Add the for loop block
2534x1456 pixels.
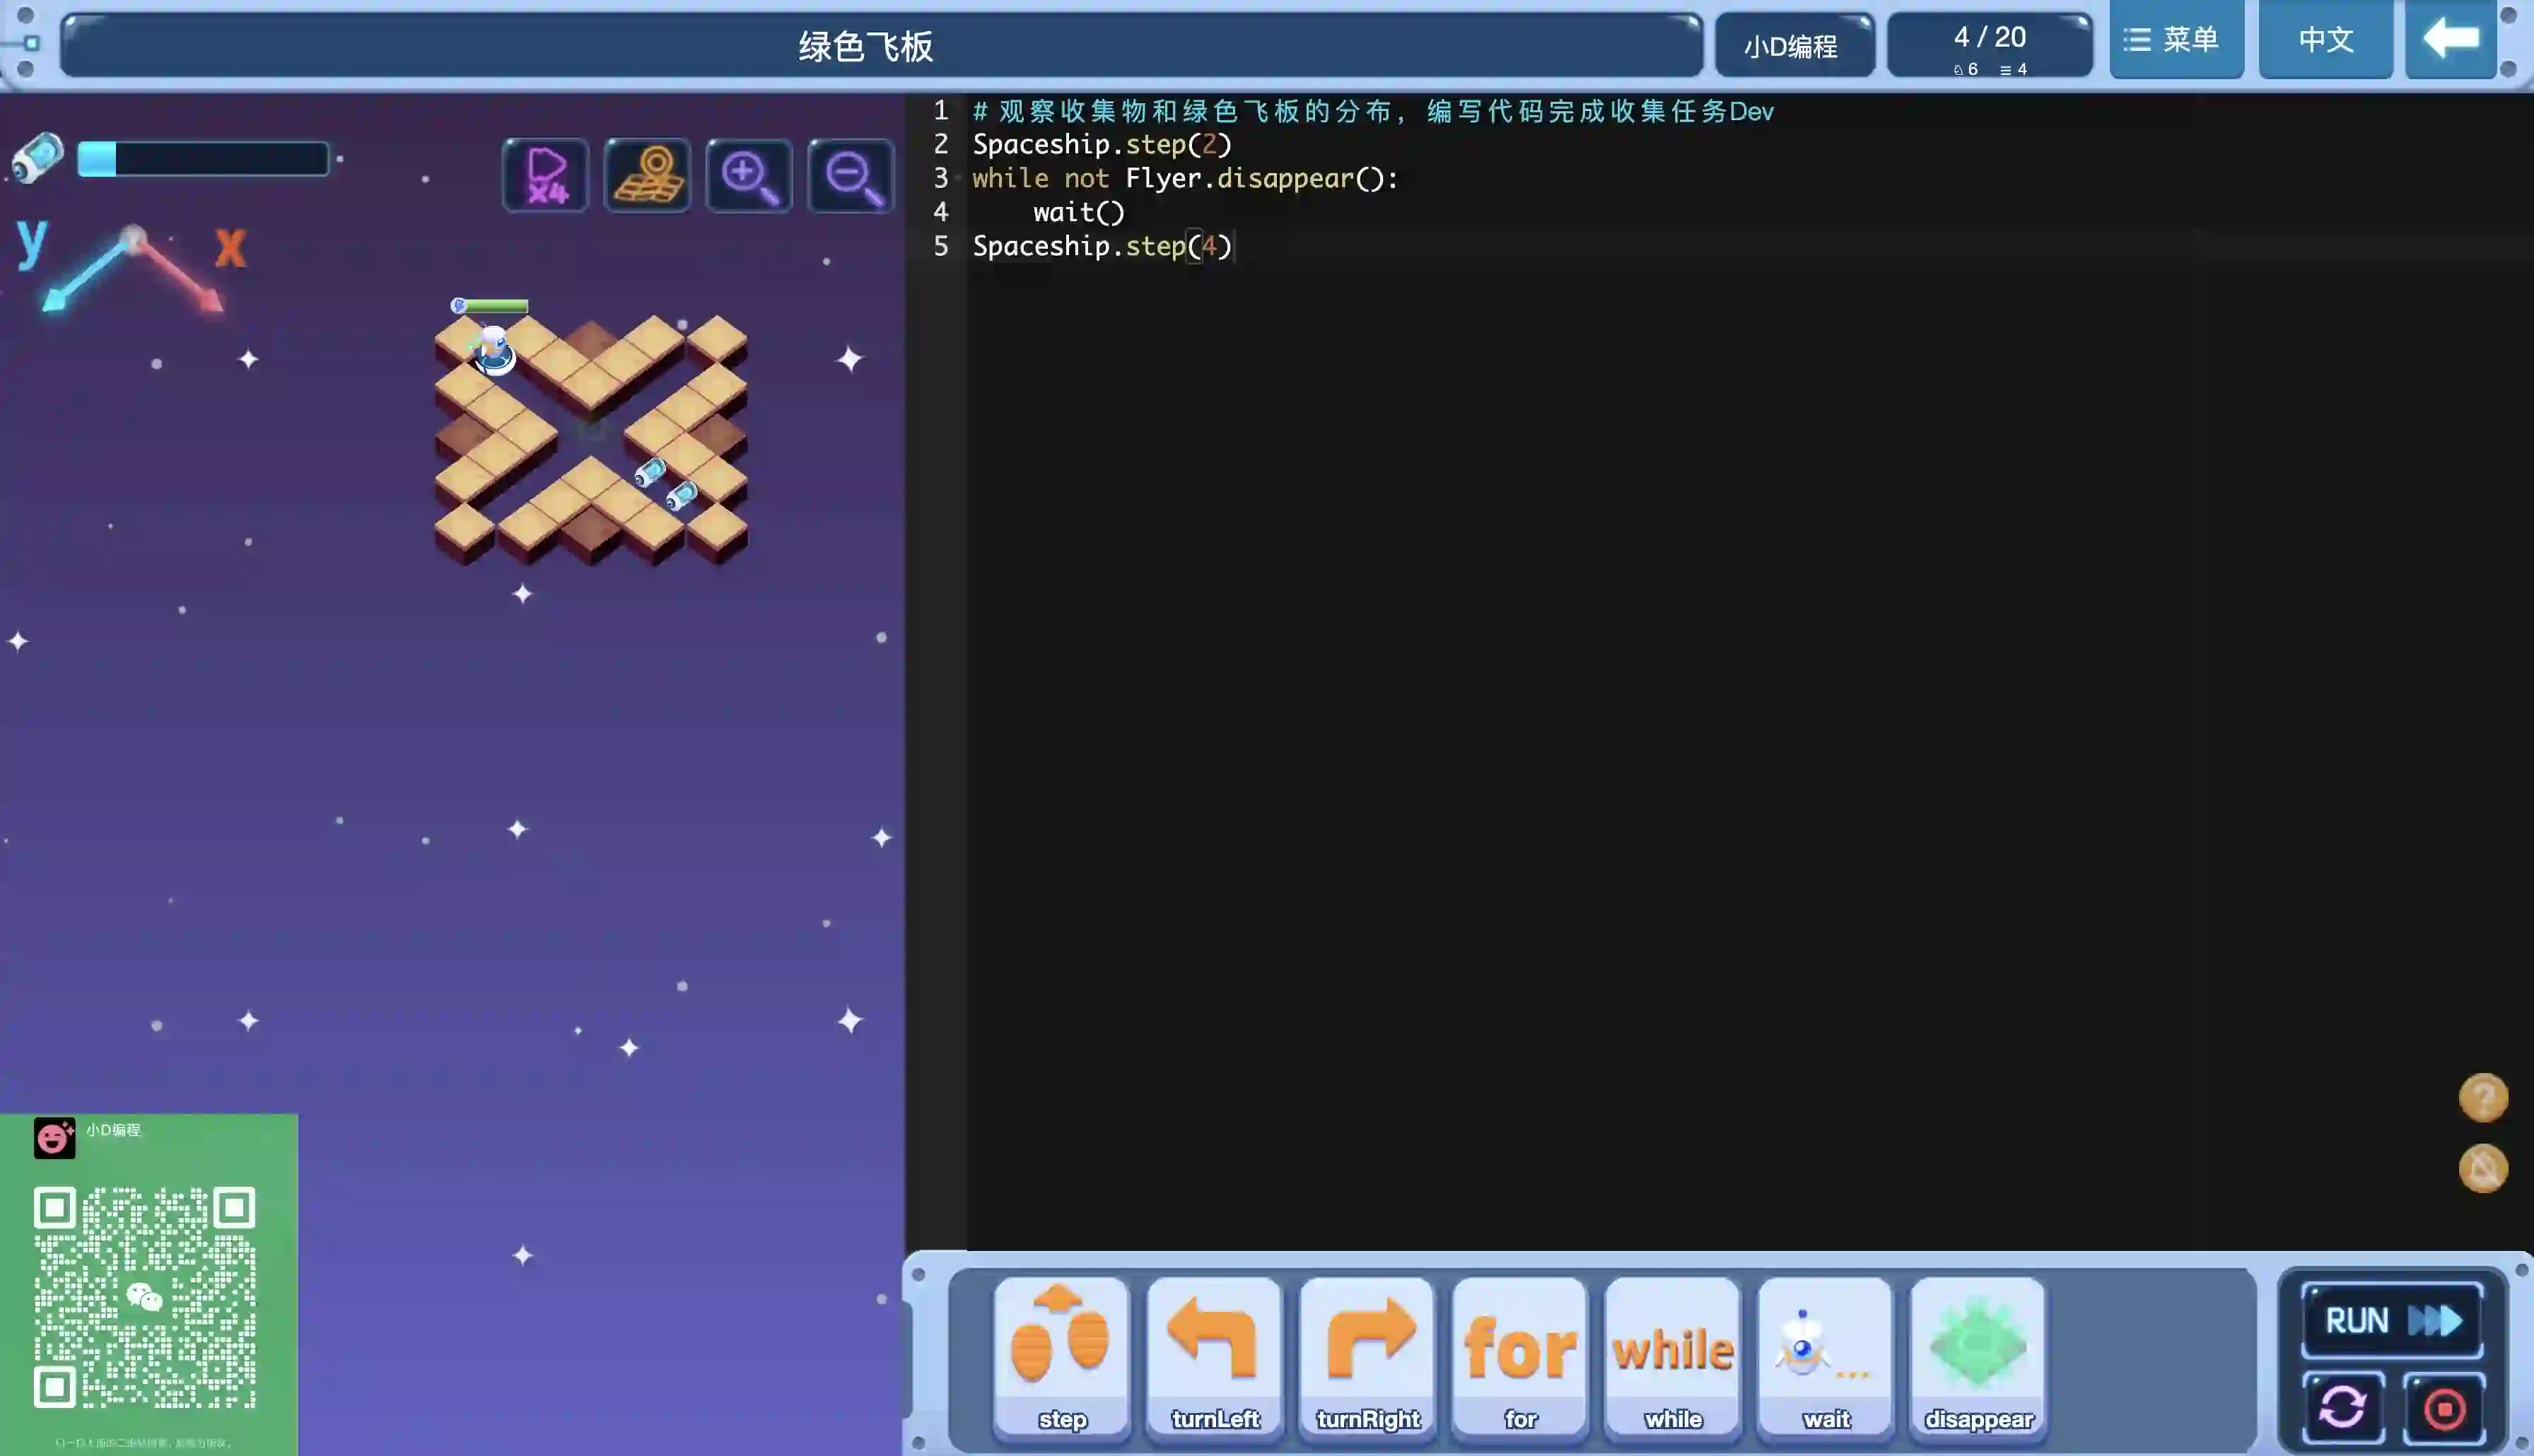(x=1520, y=1356)
